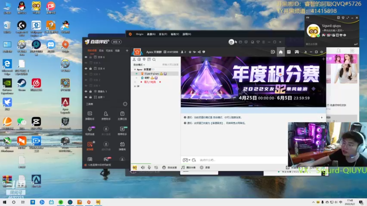This screenshot has height=206, width=367.
Task: Open the 好友(F) menu in Origin
Action: click(163, 34)
